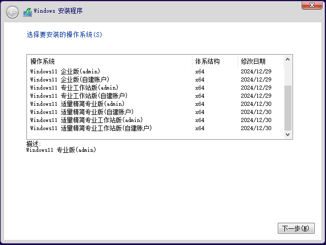Viewport: 326px width, 245px height.
Task: Click x64 in the 企业版(admin) row
Action: (200, 71)
